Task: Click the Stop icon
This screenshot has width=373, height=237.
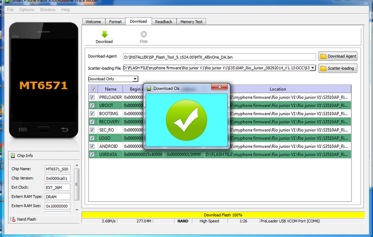Action: tap(144, 34)
